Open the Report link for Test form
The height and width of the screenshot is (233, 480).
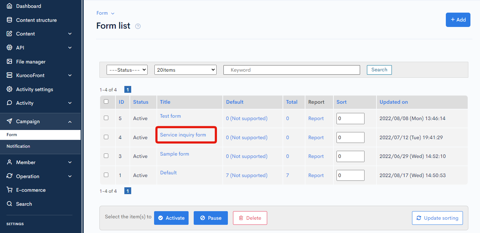pyautogui.click(x=316, y=118)
